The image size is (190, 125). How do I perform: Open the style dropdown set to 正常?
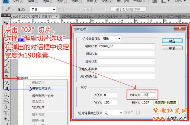43,10
